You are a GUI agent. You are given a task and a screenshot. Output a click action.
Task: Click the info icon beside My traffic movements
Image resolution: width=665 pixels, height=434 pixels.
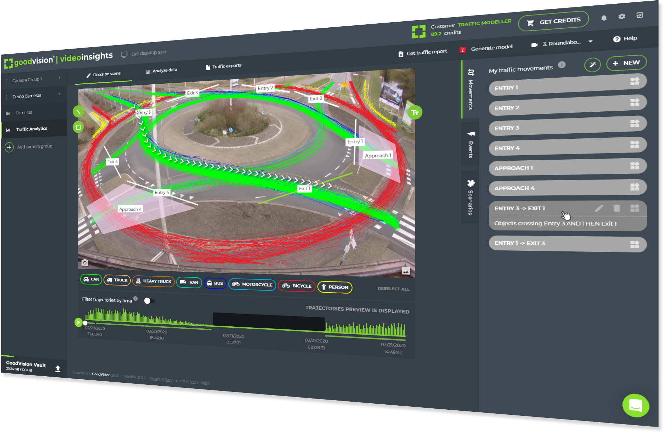(x=562, y=64)
